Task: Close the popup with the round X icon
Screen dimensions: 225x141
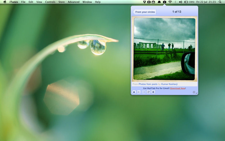Action: (194, 92)
